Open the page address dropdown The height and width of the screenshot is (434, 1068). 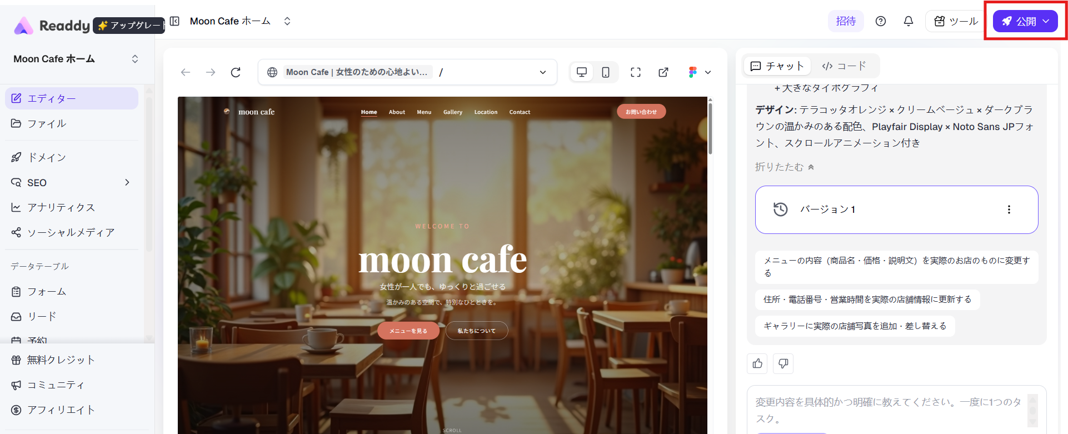tap(543, 72)
